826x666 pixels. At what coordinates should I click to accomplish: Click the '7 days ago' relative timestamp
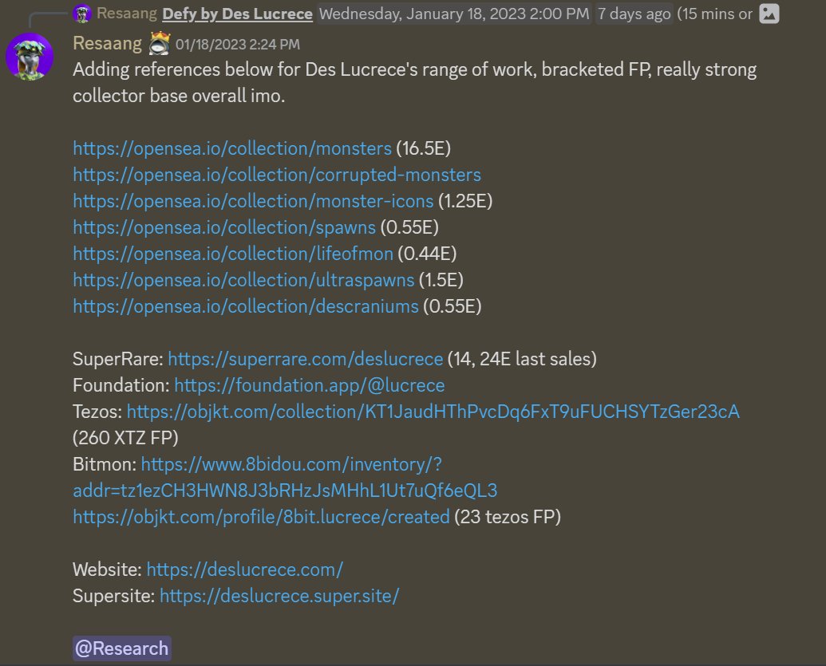(634, 14)
